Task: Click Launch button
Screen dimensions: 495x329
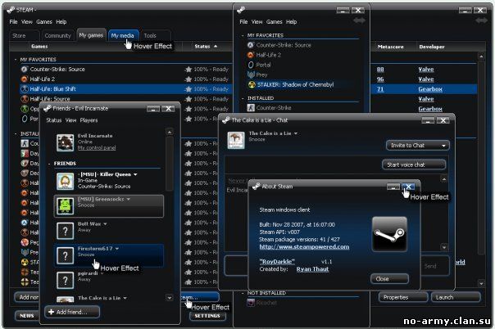Action: 456,297
